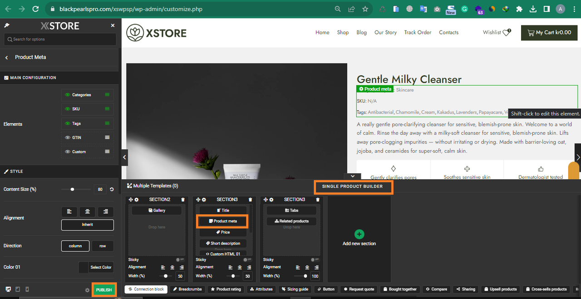Open the Home menu item
Screen dimensions: 581x299
click(x=322, y=32)
